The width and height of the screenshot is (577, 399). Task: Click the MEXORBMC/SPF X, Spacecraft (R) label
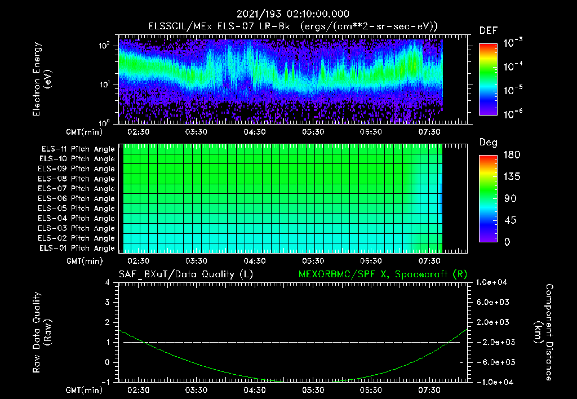coord(383,274)
